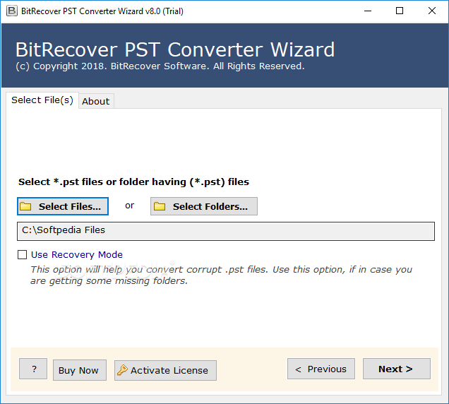
Task: Switch to the About tab
Action: (96, 101)
